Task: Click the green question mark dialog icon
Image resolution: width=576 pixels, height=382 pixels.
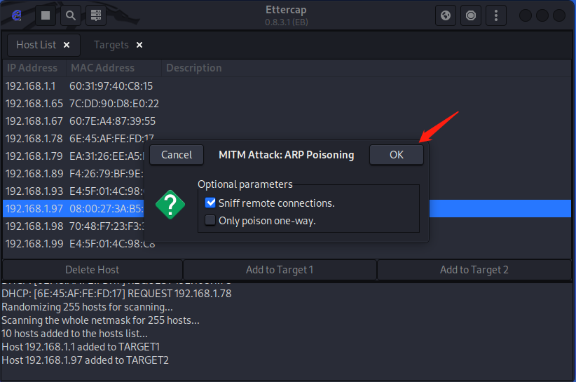Action: (x=170, y=205)
